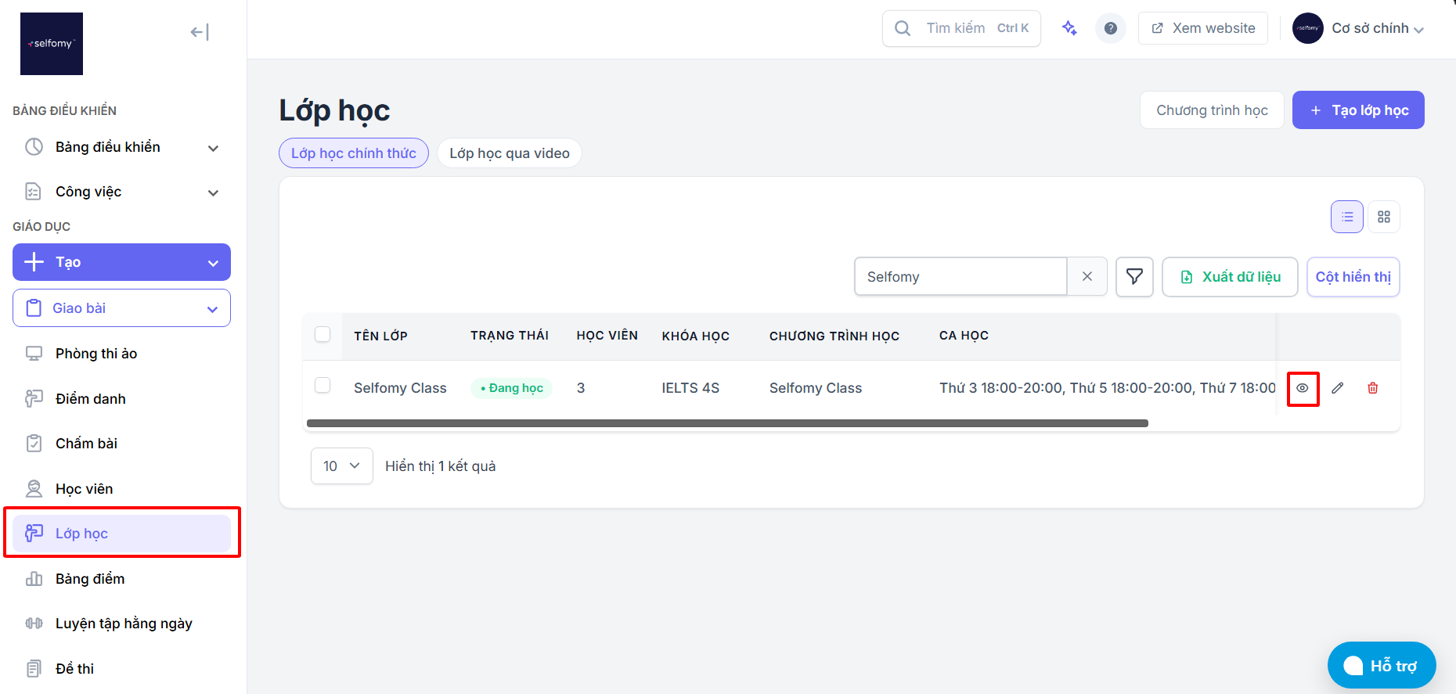The width and height of the screenshot is (1456, 694).
Task: Change the 10 rows per page dropdown
Action: click(x=342, y=466)
